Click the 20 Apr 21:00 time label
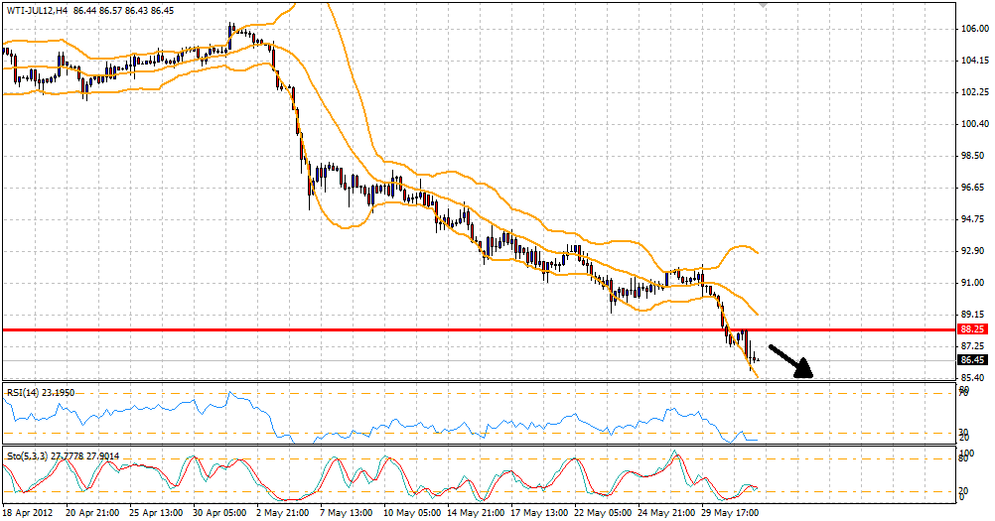The height and width of the screenshot is (521, 995). 92,512
